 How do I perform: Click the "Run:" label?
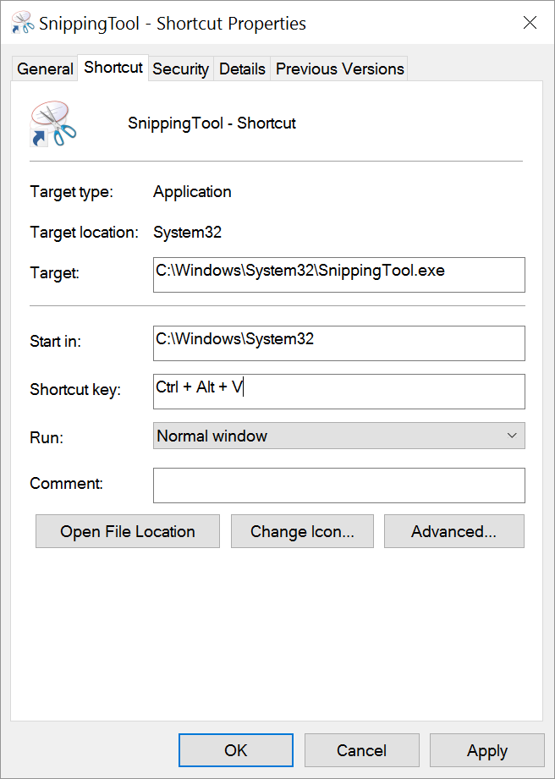pos(47,437)
